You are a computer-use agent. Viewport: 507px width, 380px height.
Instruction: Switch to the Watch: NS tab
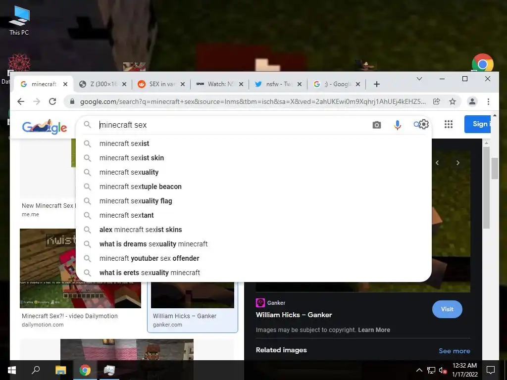(220, 84)
